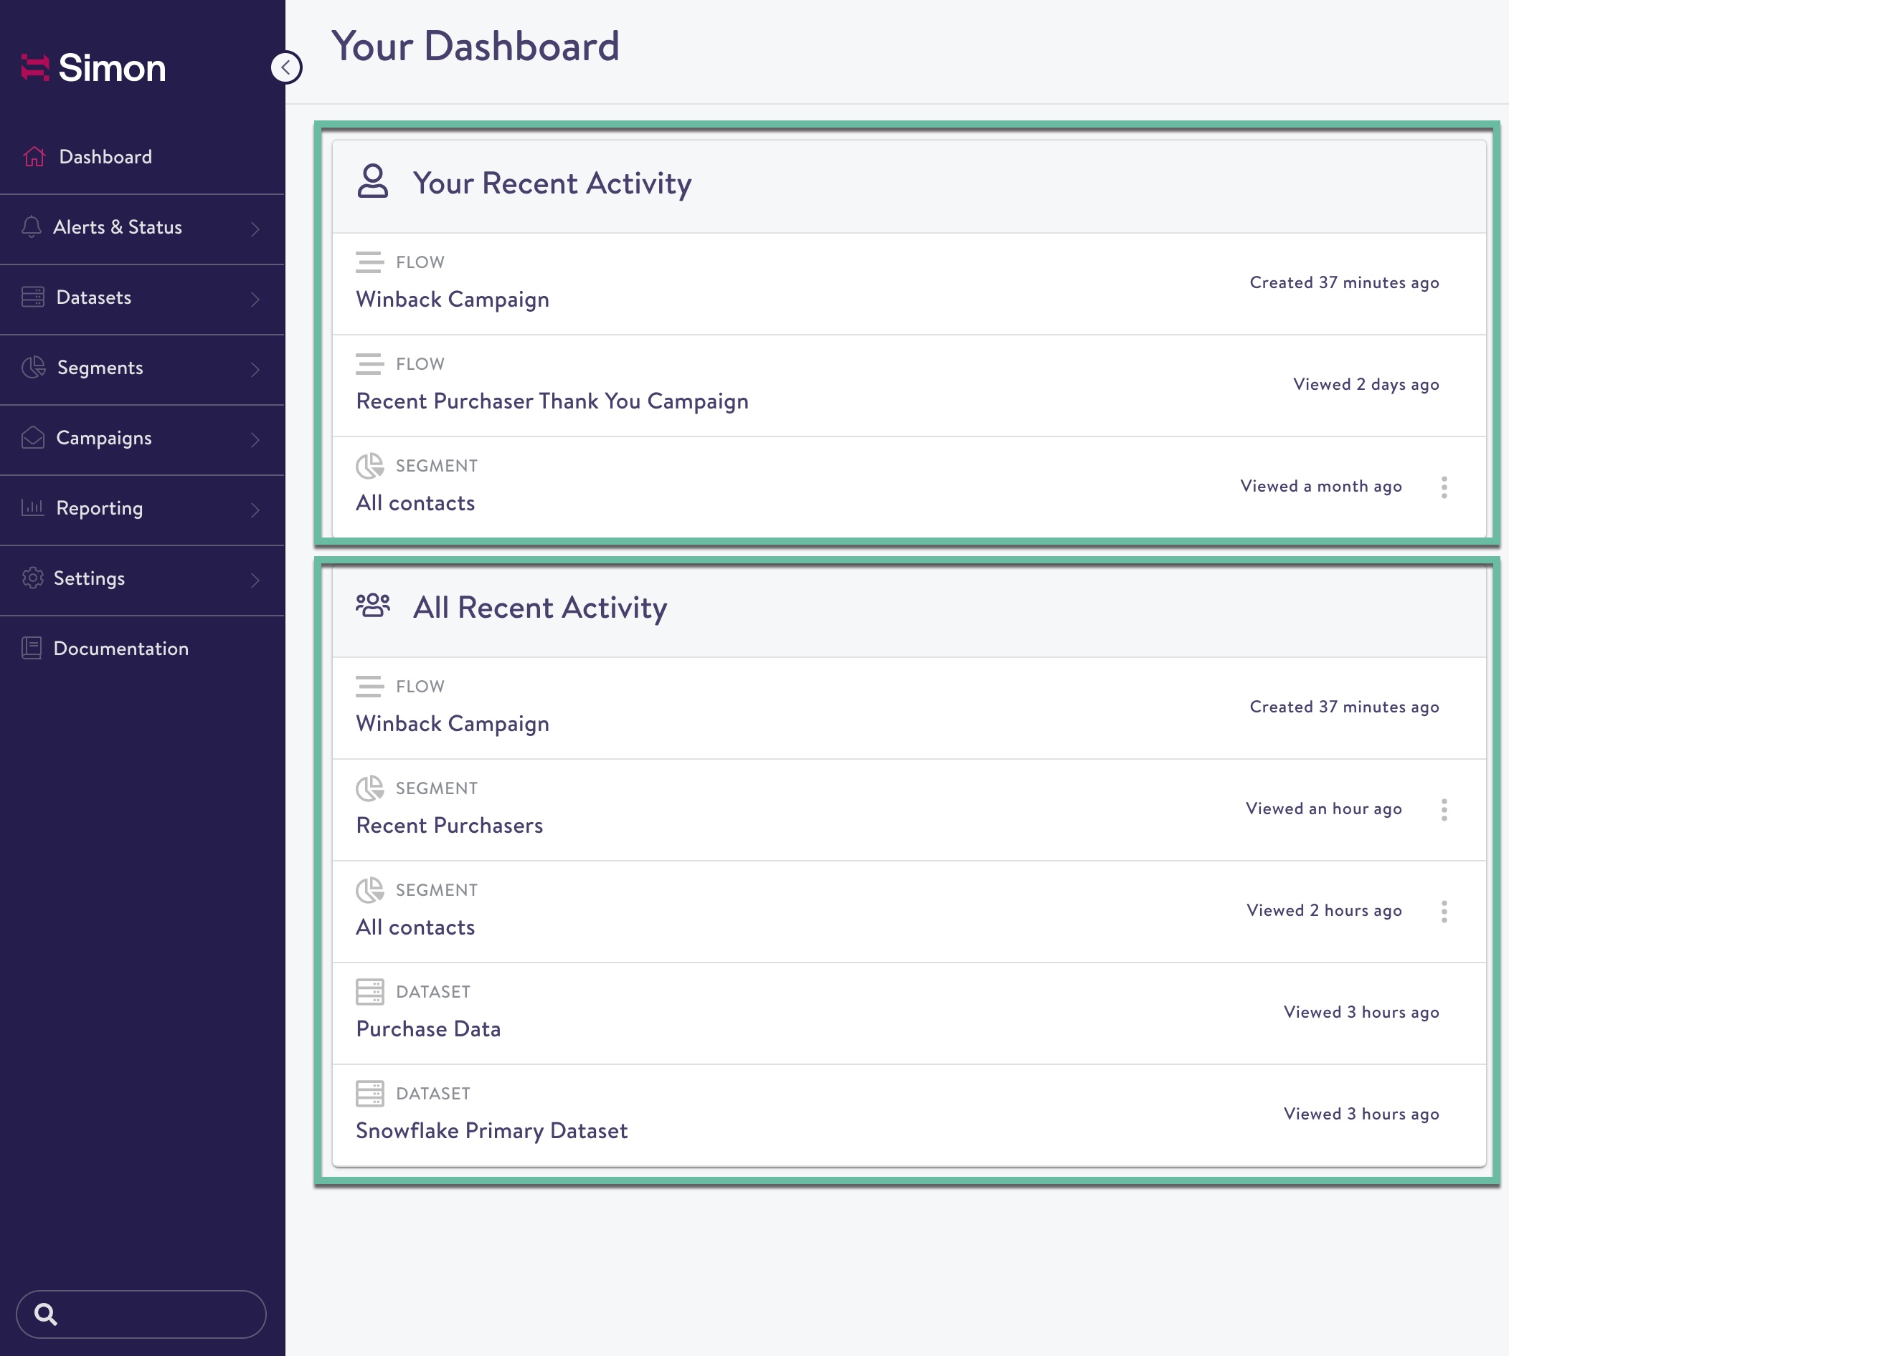
Task: Open Recent Purchaser Thank You Campaign flow
Action: 552,401
